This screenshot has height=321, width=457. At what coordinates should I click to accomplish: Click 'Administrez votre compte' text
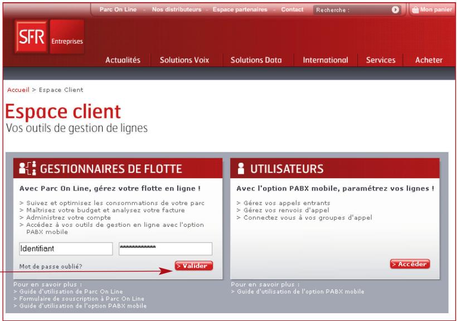point(69,218)
